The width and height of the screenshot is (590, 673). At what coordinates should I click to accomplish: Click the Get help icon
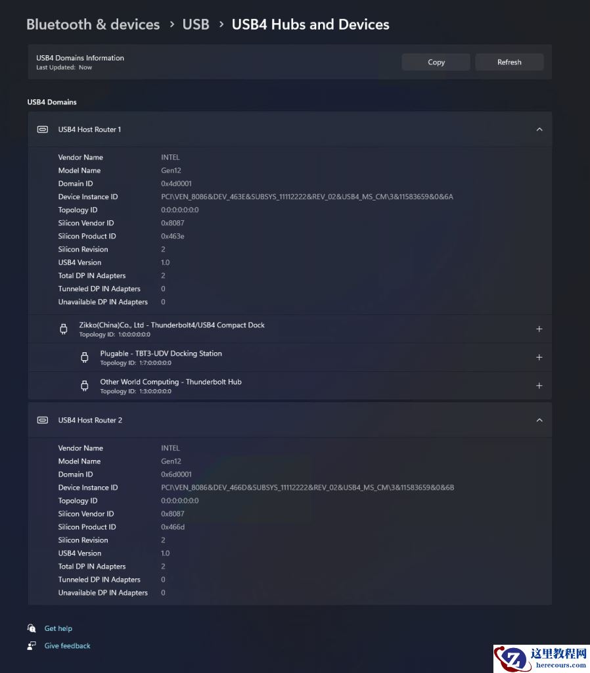(32, 628)
